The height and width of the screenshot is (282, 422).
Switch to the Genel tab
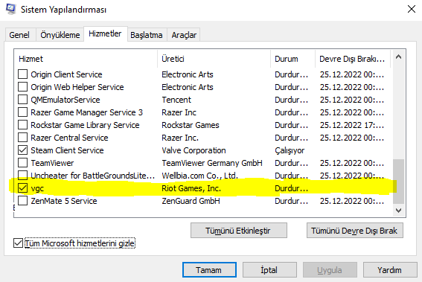(19, 35)
